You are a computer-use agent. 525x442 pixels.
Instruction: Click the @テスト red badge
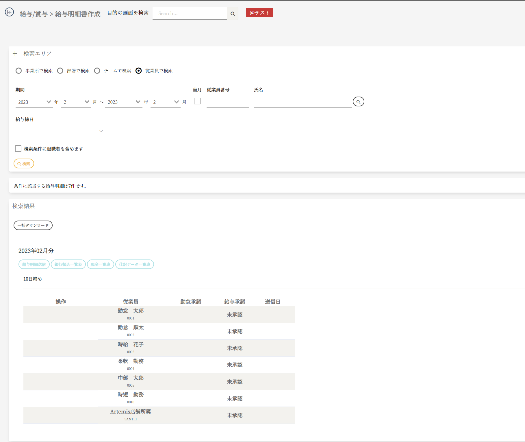pyautogui.click(x=259, y=13)
